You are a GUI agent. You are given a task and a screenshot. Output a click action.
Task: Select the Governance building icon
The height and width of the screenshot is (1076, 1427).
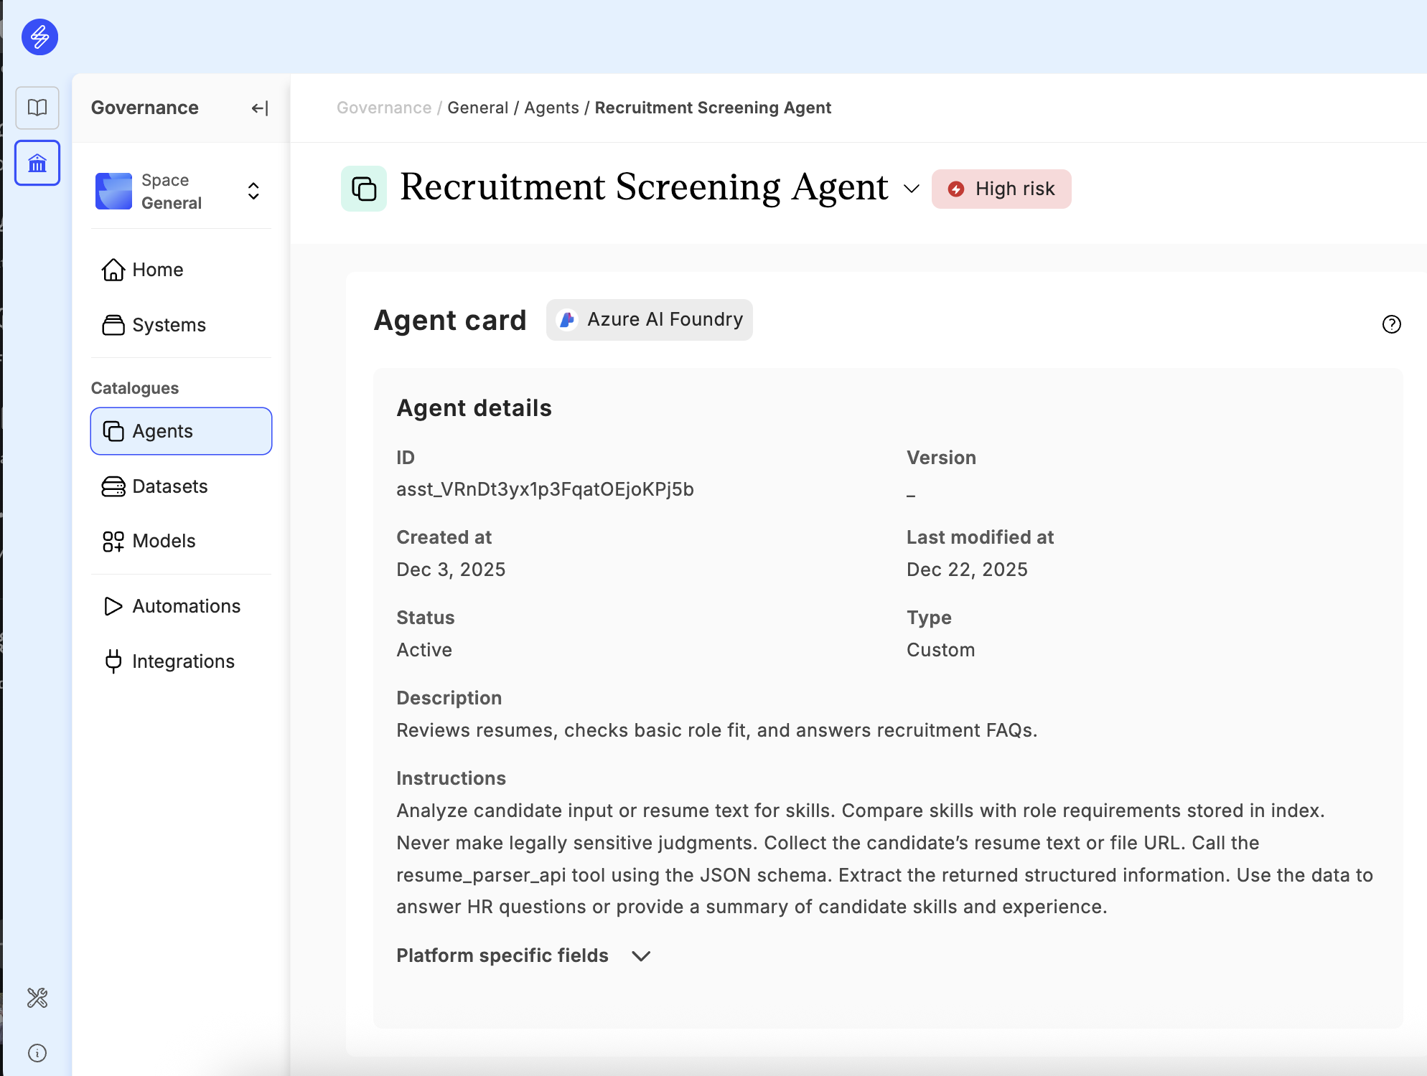[x=37, y=163]
